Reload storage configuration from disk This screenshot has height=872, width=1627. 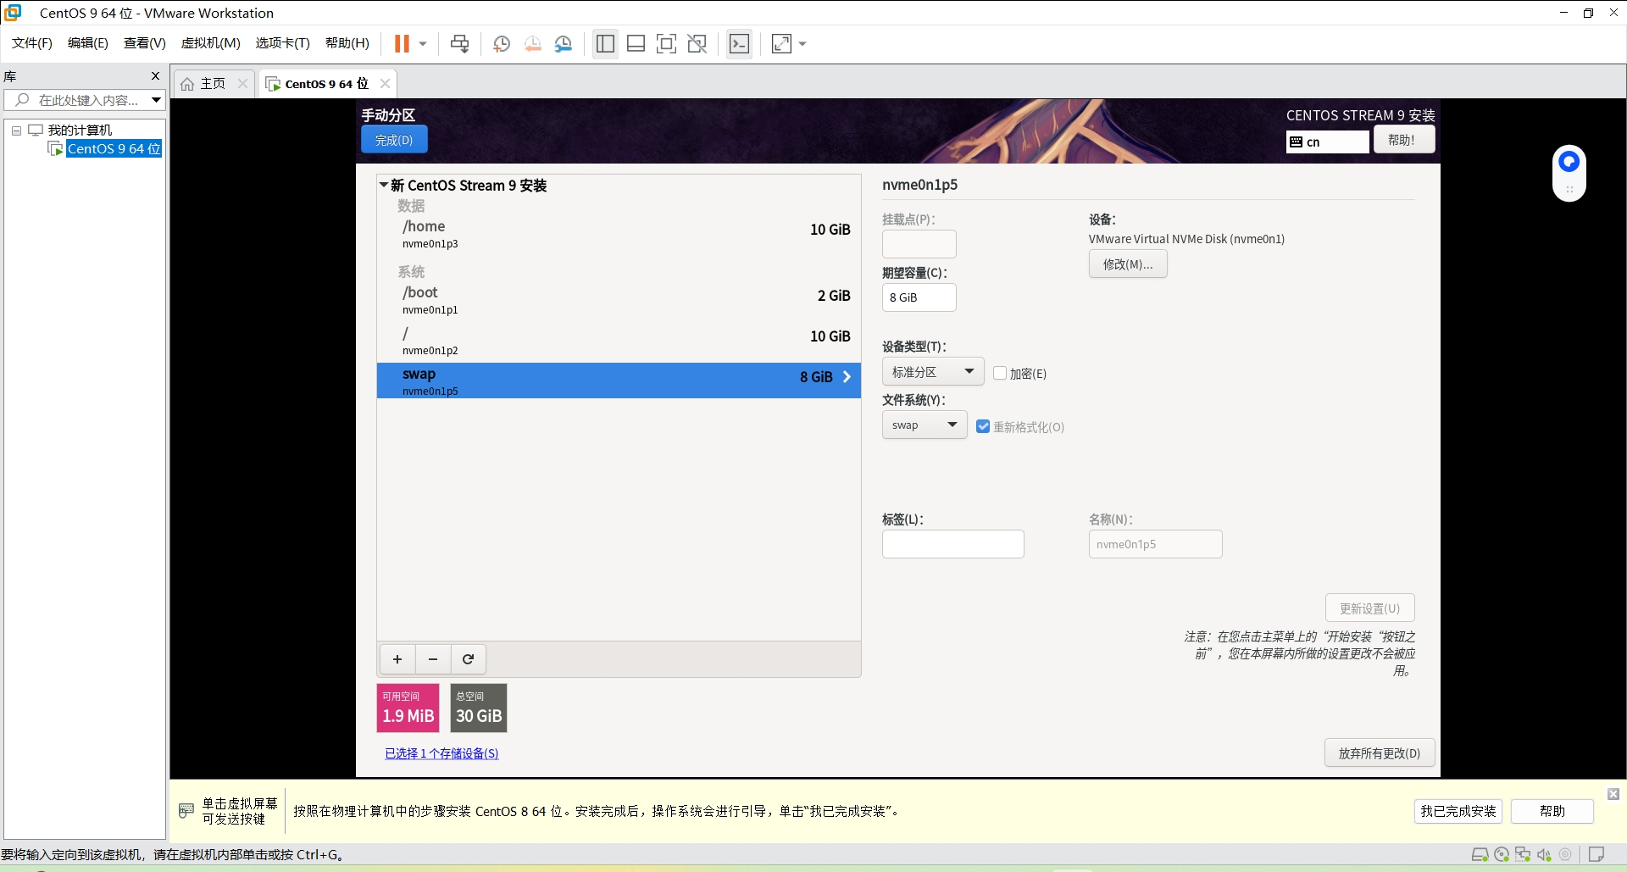468,659
